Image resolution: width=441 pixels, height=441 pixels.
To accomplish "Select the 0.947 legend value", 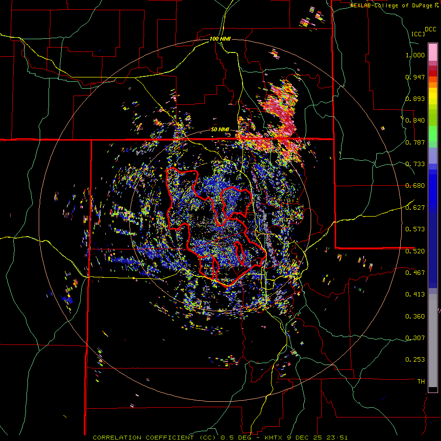I will pyautogui.click(x=415, y=77).
